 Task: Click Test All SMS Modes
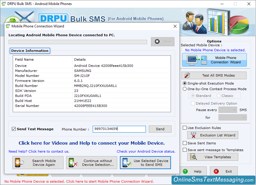[214, 75]
